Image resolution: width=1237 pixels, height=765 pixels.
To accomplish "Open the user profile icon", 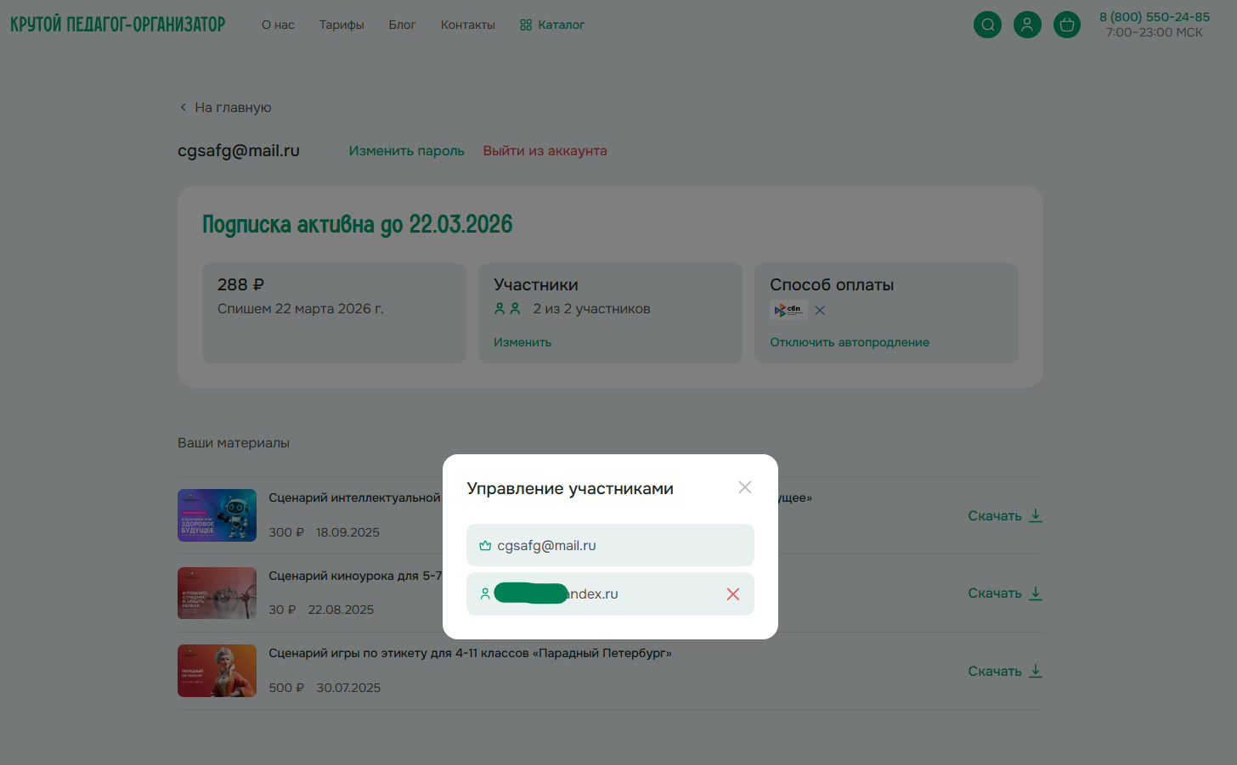I will [1027, 25].
